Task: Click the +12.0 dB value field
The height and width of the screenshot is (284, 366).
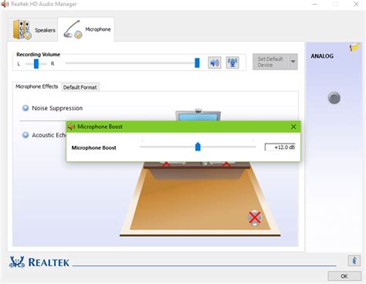Action: click(280, 147)
